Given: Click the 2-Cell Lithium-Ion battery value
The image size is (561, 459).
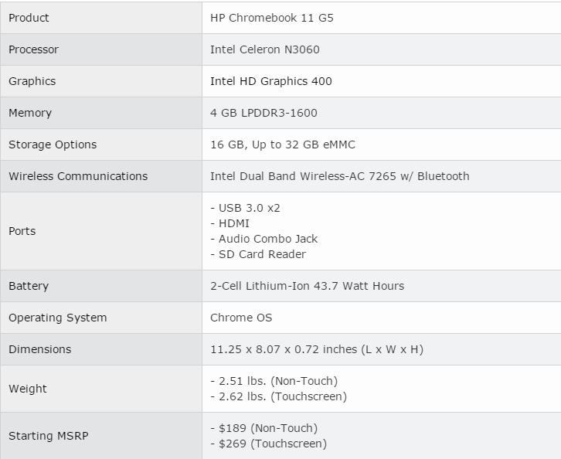Looking at the screenshot, I should pyautogui.click(x=307, y=286).
